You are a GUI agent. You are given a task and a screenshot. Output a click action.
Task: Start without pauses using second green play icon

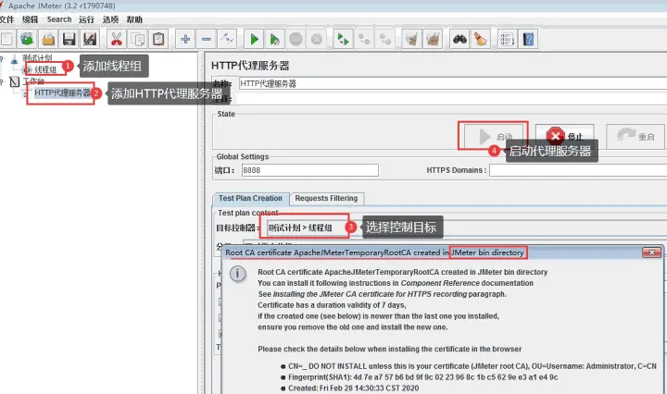click(275, 39)
